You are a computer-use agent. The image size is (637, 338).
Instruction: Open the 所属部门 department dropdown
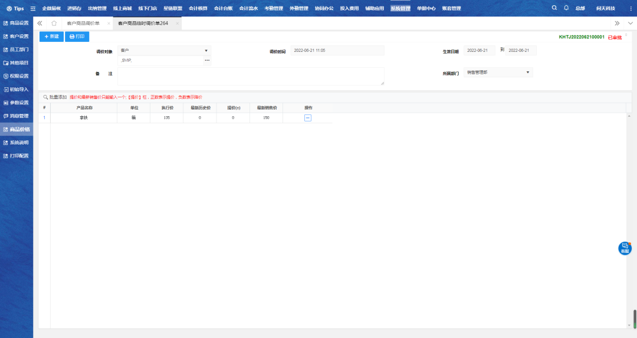(527, 73)
